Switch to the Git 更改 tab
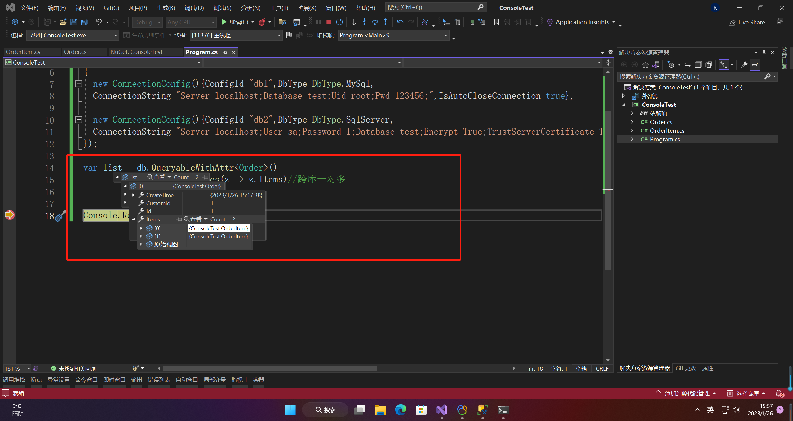Screen dimensions: 793x421 pos(686,368)
